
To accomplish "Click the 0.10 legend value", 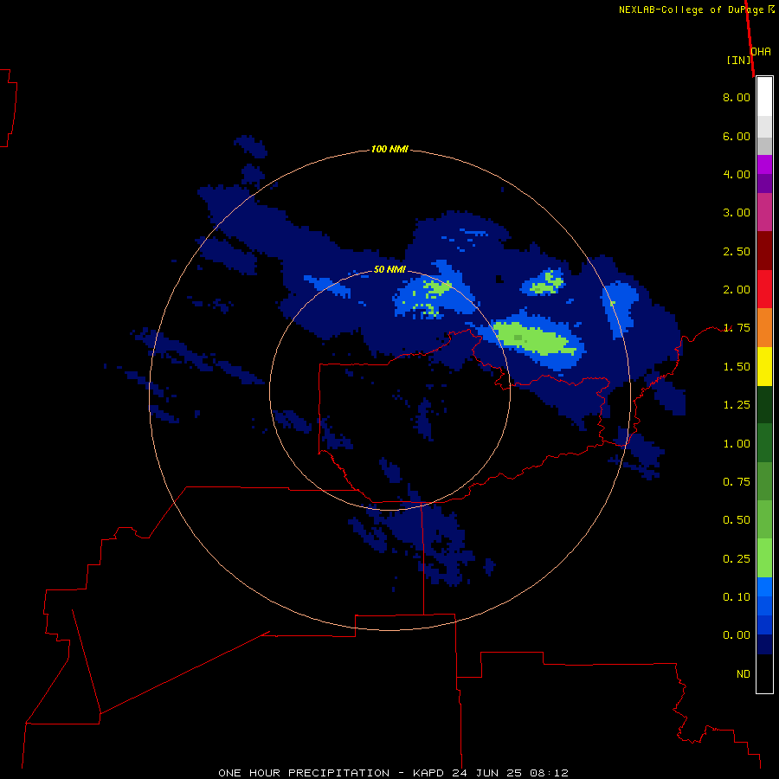I will (x=737, y=597).
